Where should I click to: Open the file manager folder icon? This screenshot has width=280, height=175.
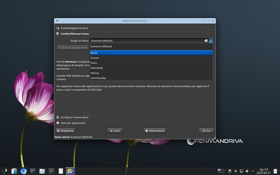(42, 171)
